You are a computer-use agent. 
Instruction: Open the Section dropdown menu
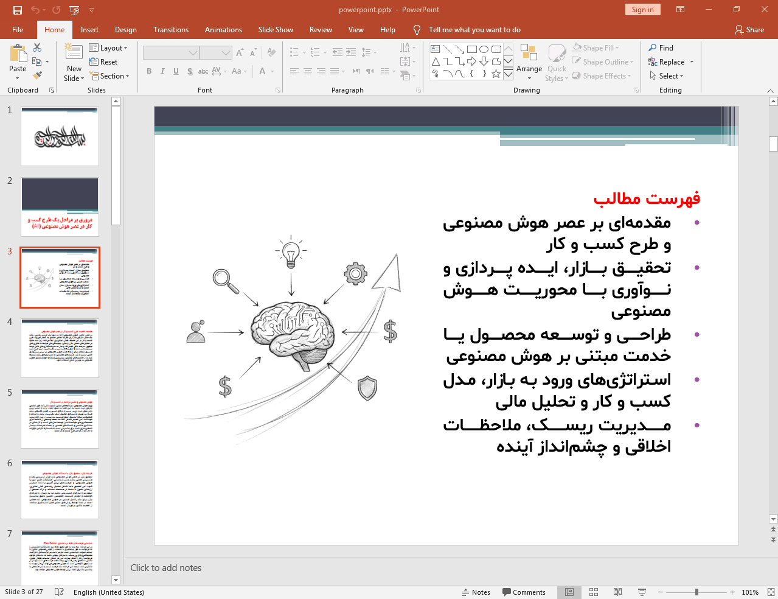coord(109,76)
